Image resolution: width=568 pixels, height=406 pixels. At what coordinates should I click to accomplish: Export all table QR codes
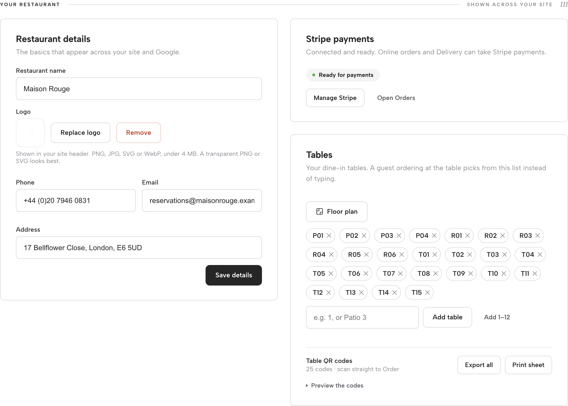479,365
